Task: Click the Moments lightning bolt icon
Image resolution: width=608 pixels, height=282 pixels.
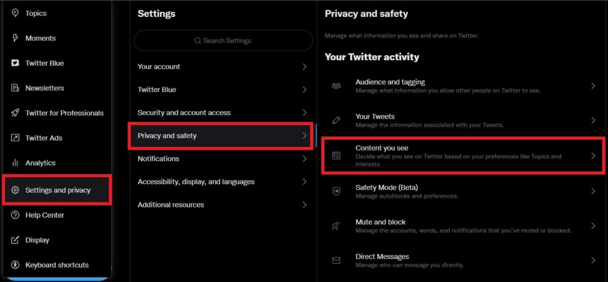Action: click(15, 38)
